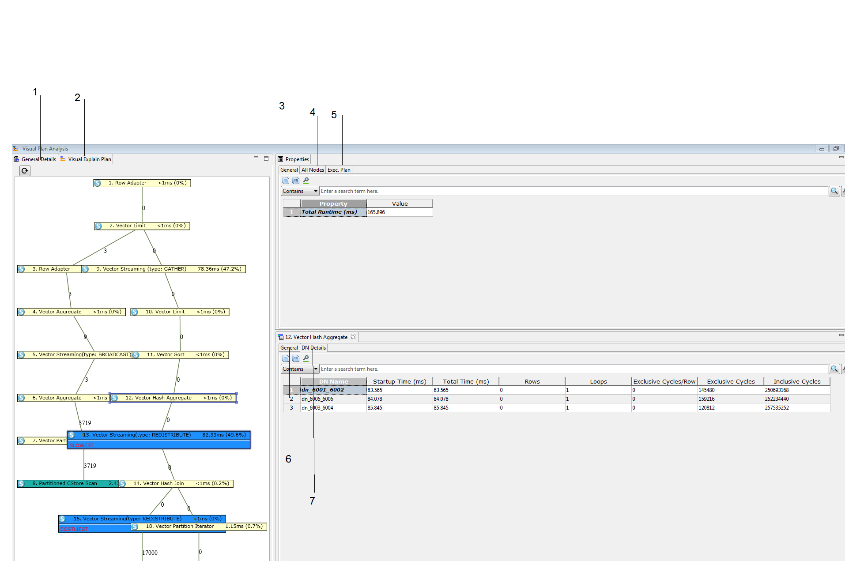Click the magnifier search button in DN Details panel
The height and width of the screenshot is (561, 845).
[x=834, y=369]
